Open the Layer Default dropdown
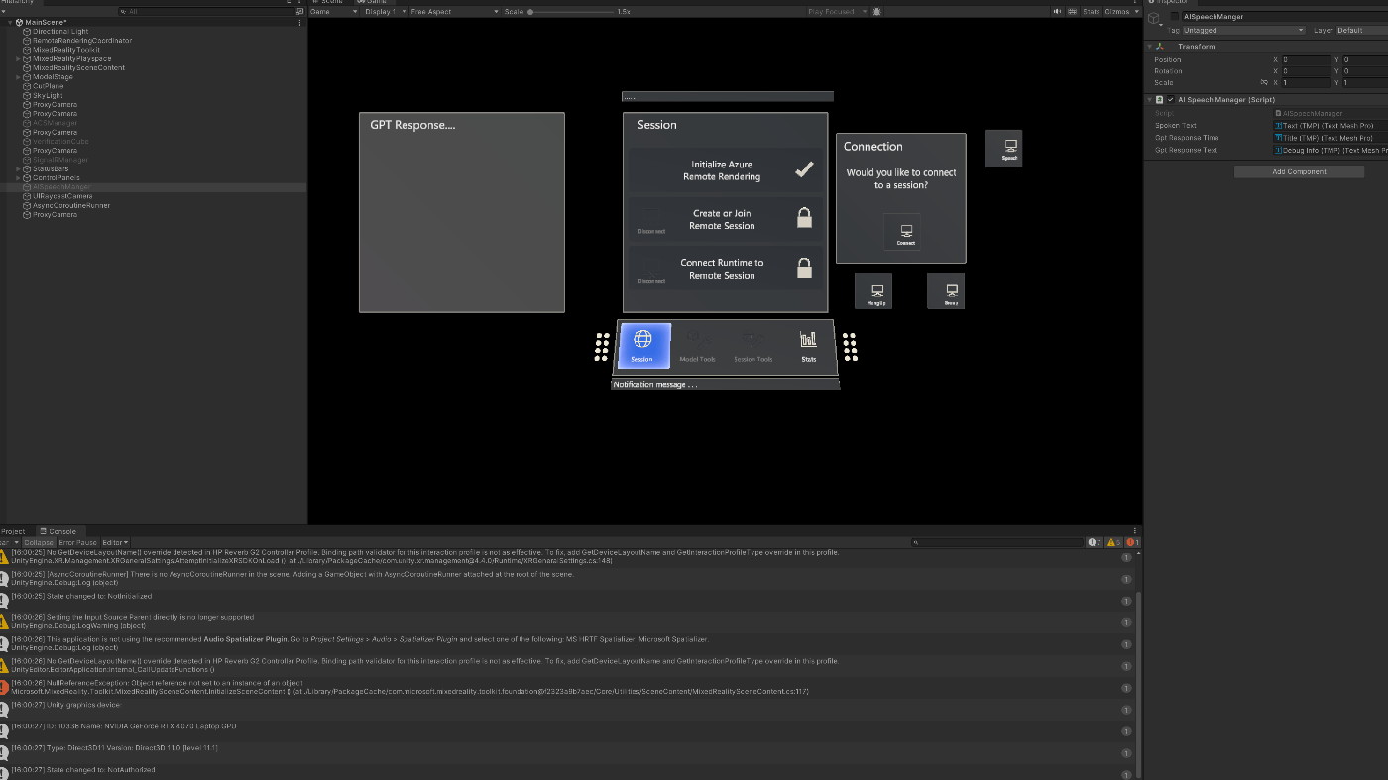The image size is (1388, 780). (x=1362, y=31)
